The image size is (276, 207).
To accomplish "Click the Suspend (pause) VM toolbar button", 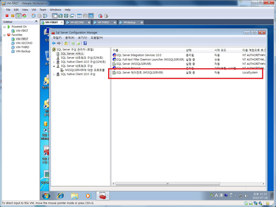I will tap(13, 16).
